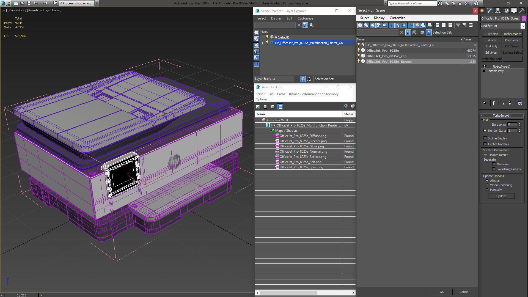
Task: Click the Name column sort arrow header
Action: pos(461,39)
